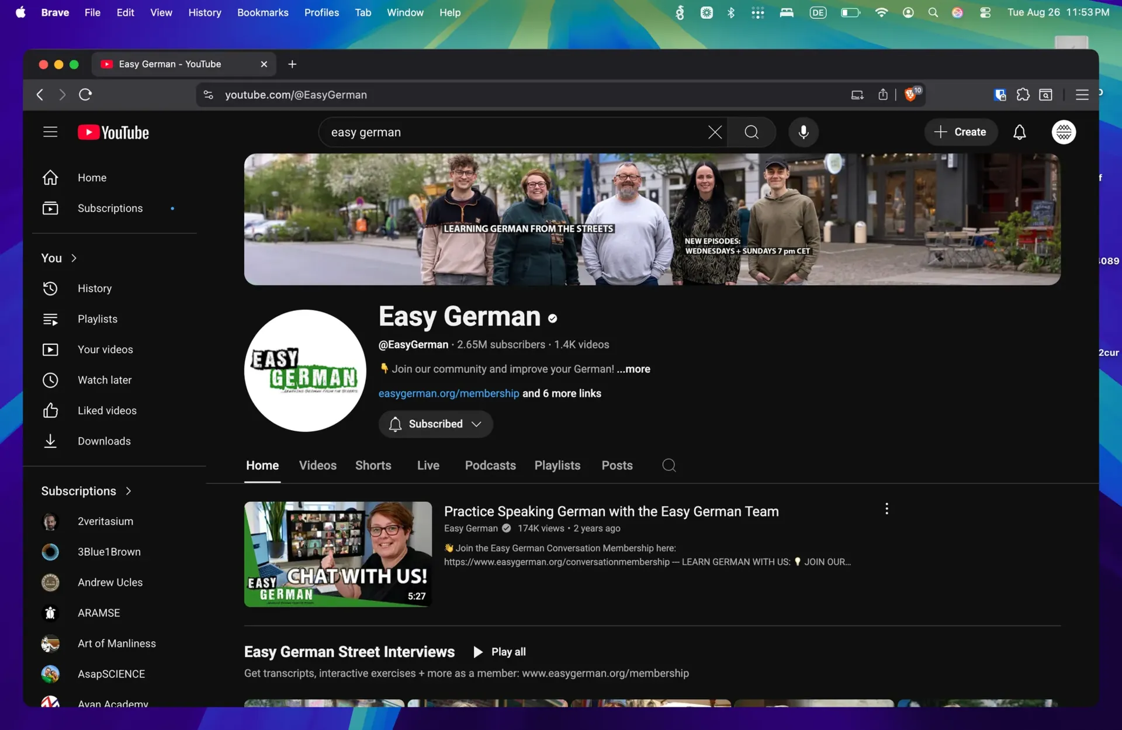Play all Easy German Street Interviews
This screenshot has width=1122, height=730.
point(500,652)
